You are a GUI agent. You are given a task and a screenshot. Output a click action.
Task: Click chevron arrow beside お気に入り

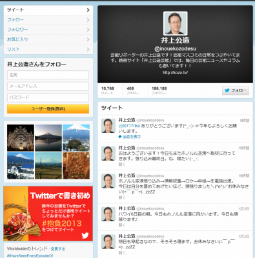(88, 39)
